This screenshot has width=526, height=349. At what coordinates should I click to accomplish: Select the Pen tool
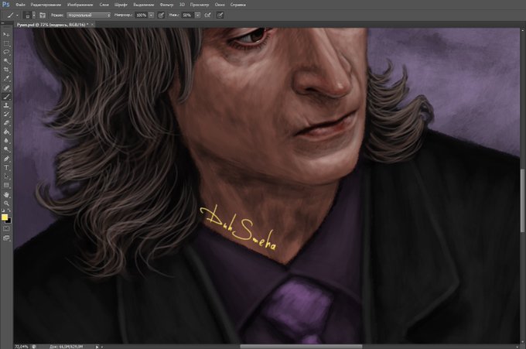[6, 159]
